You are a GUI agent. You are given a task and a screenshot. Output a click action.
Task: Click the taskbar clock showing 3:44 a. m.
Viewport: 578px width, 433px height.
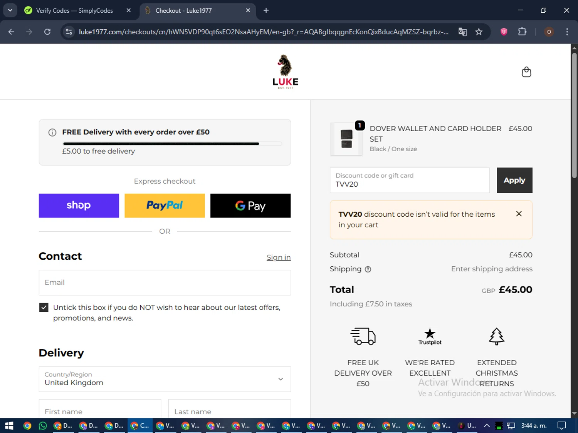[x=534, y=426]
